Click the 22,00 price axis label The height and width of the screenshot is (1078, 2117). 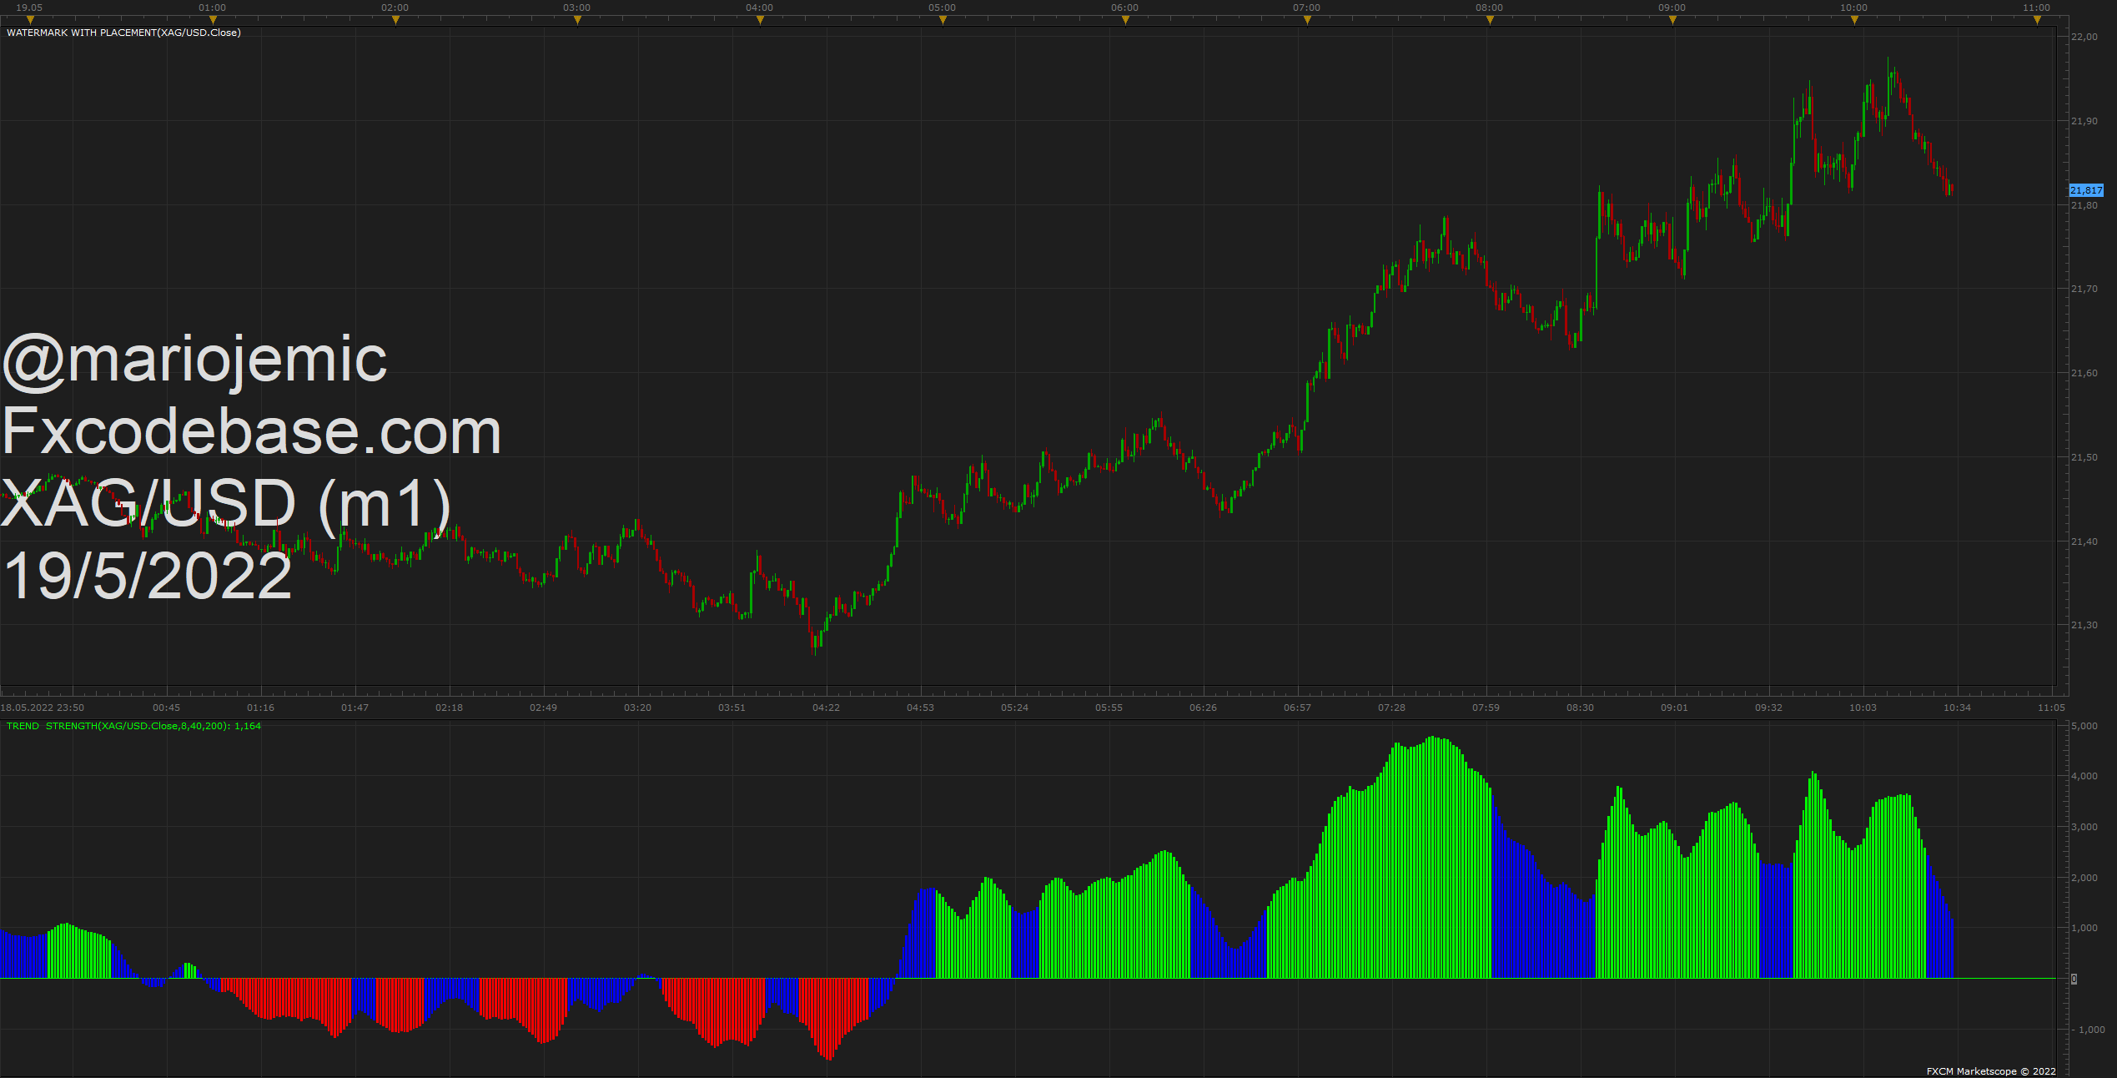tap(2084, 37)
